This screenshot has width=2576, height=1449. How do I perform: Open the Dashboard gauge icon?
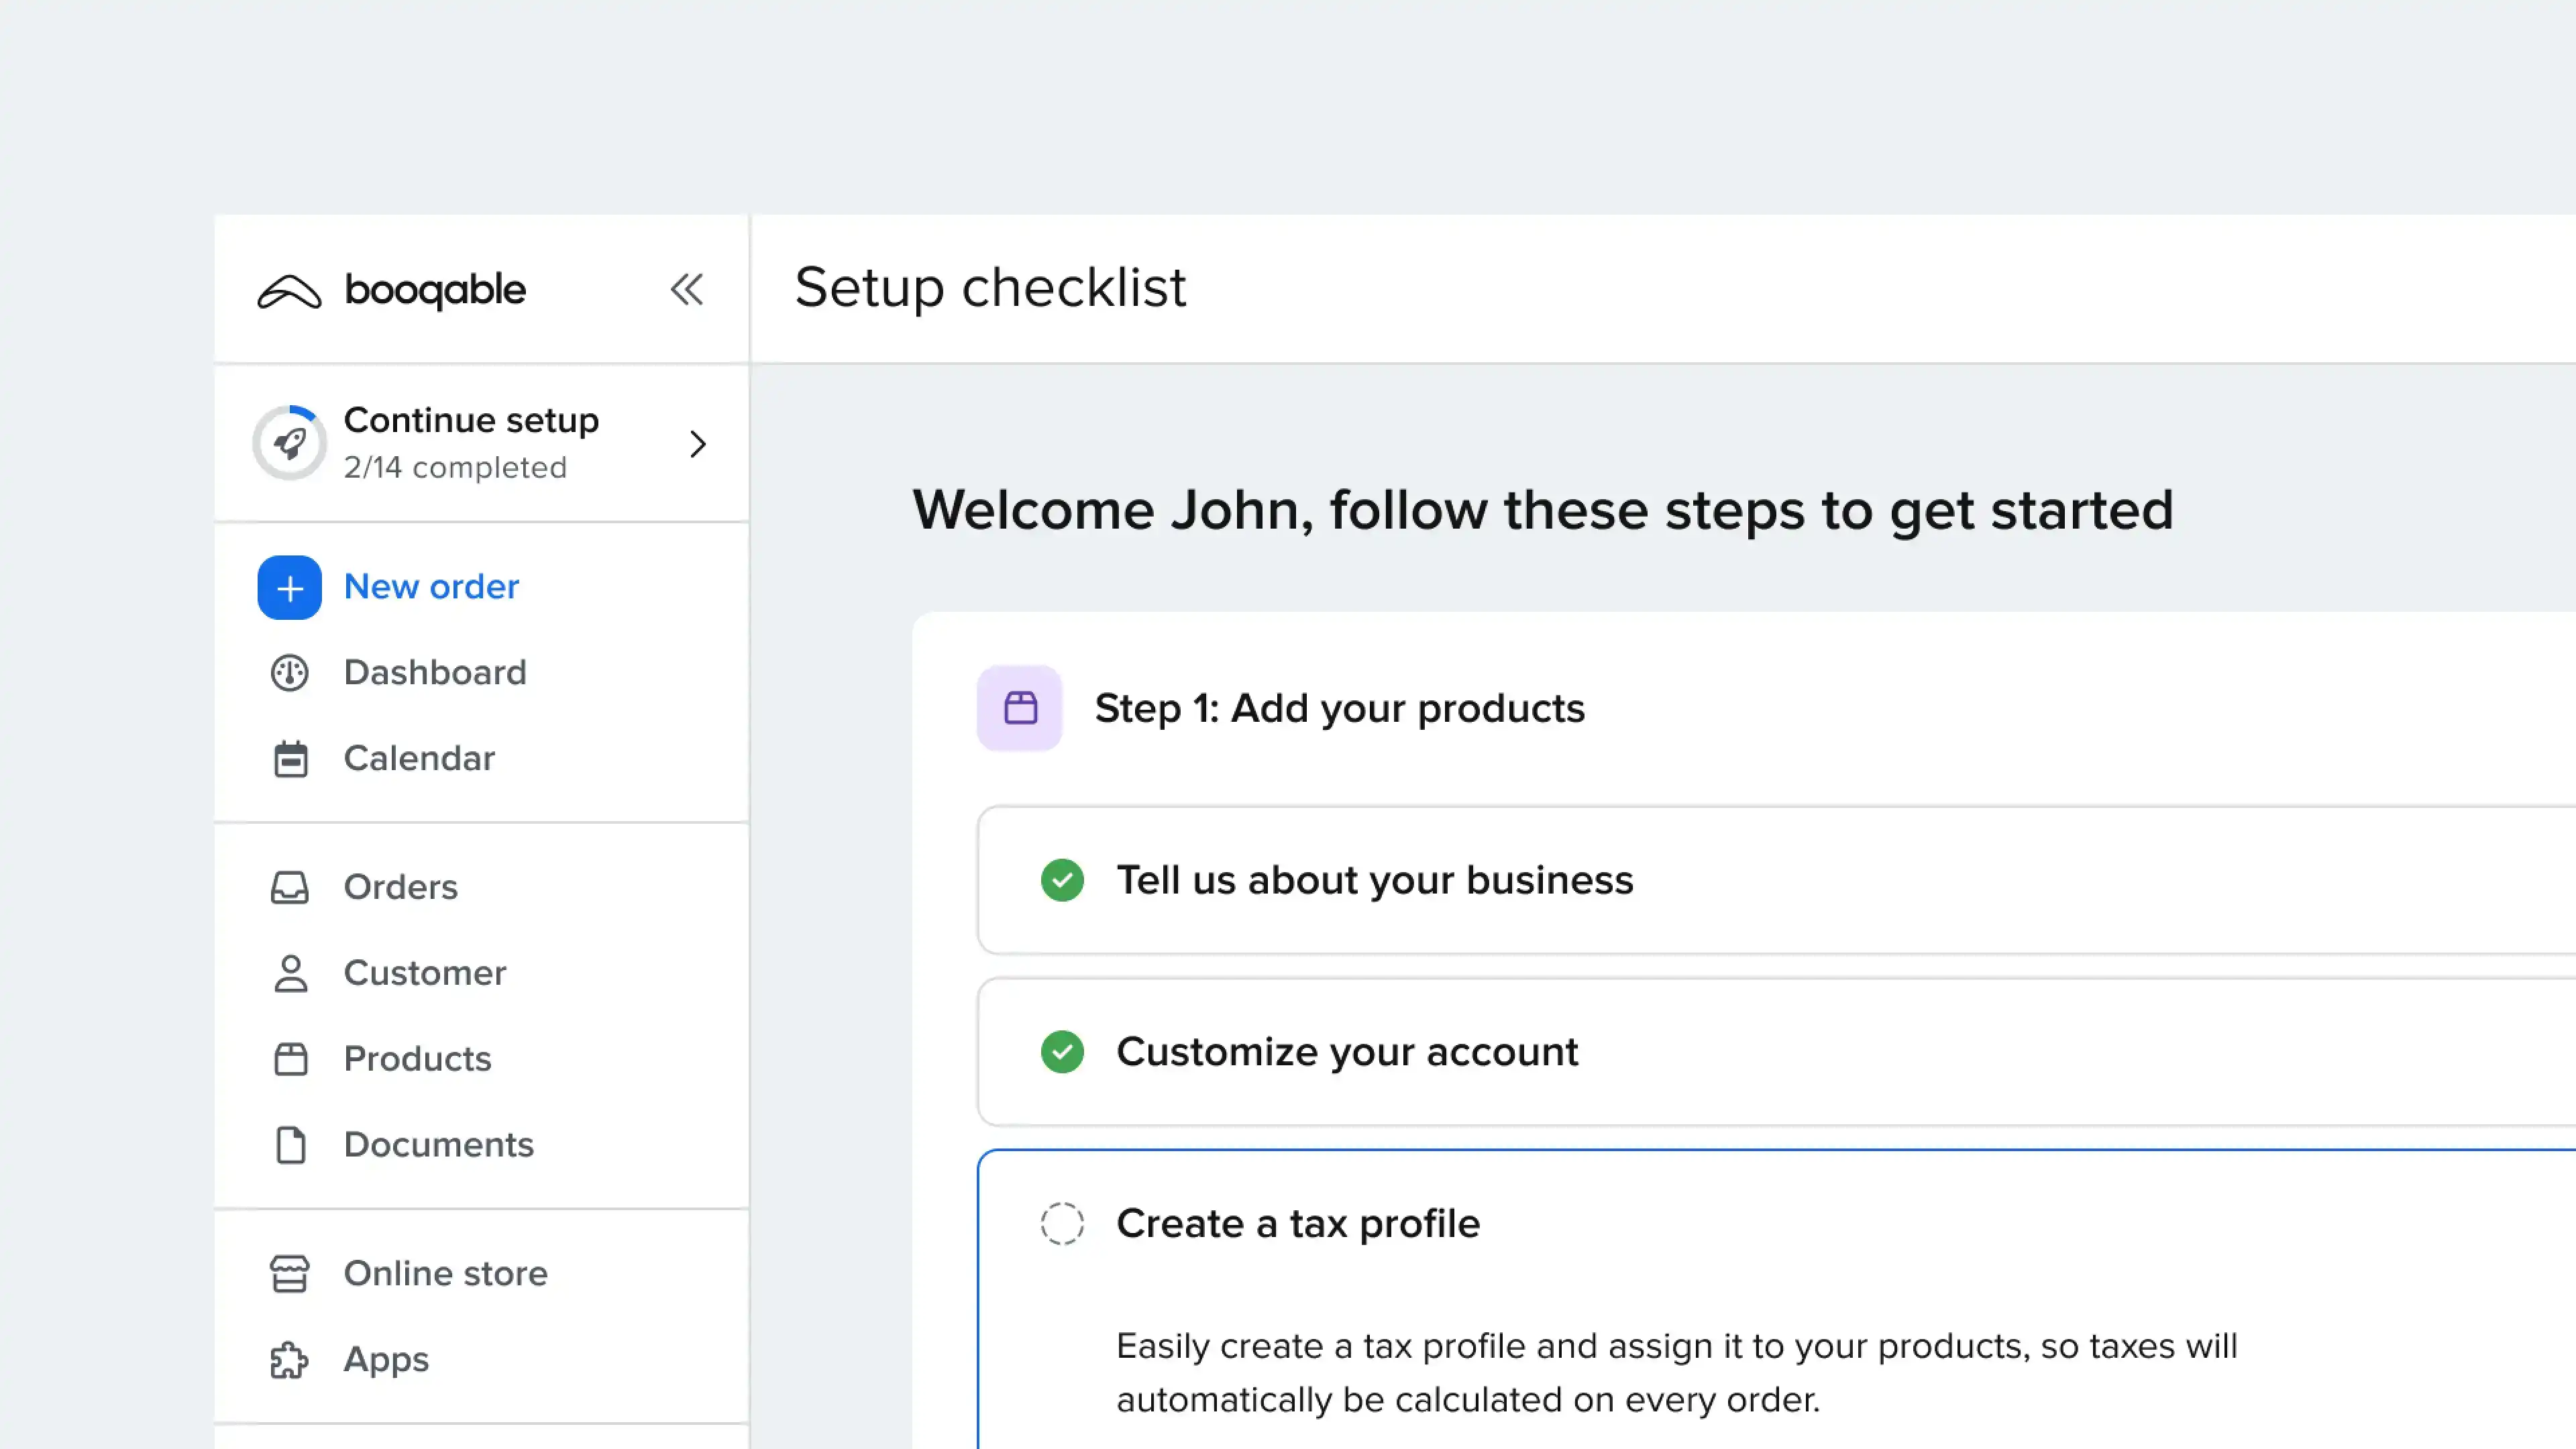click(x=289, y=673)
